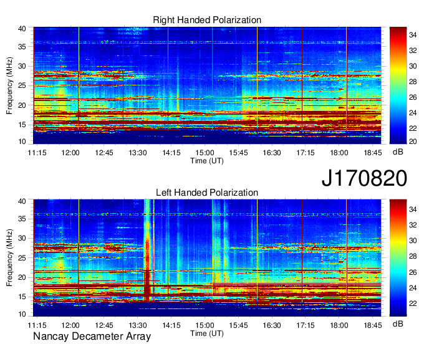
Task: Click the 25 MHz tick on the Right Handed plot
Action: [22, 85]
